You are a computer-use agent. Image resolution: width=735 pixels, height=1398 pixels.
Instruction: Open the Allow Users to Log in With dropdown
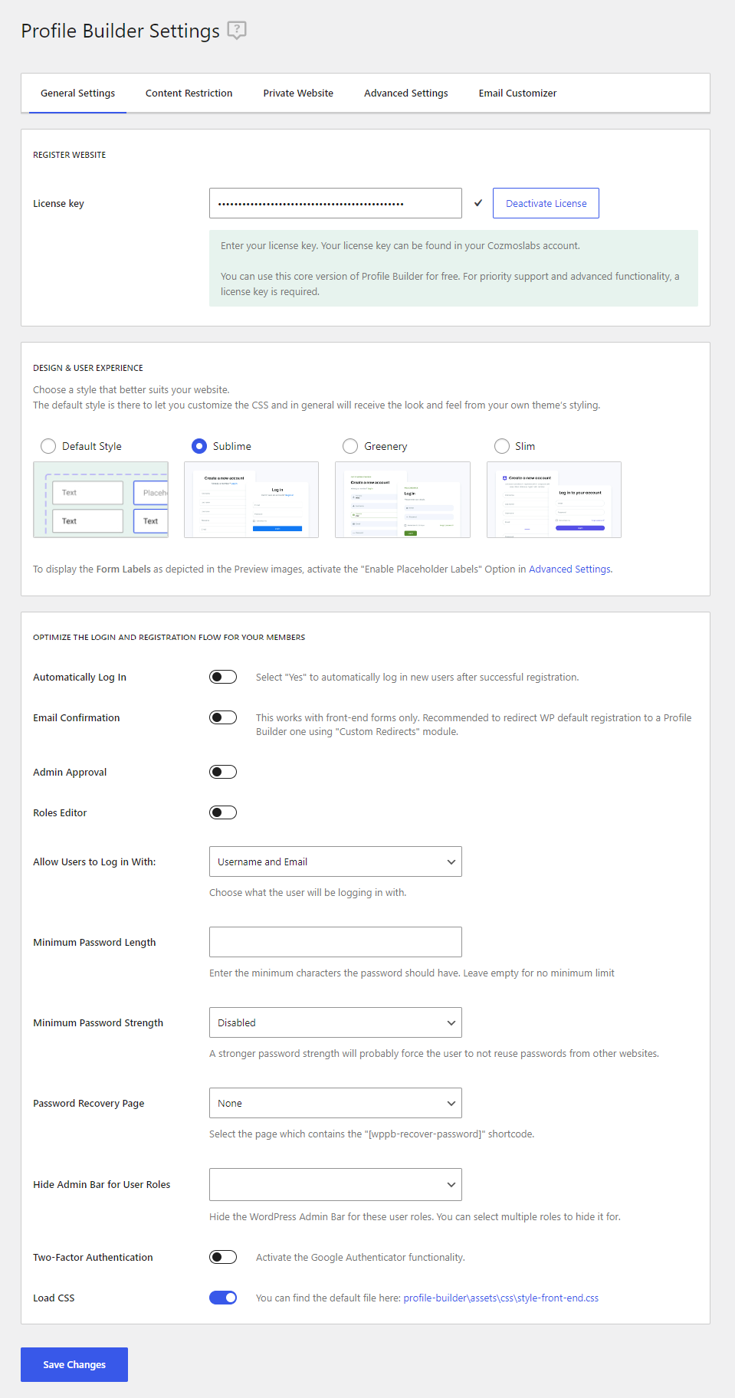335,861
